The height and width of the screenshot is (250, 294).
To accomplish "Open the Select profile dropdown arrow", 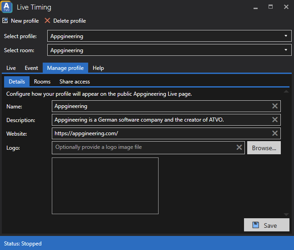I will [285, 36].
